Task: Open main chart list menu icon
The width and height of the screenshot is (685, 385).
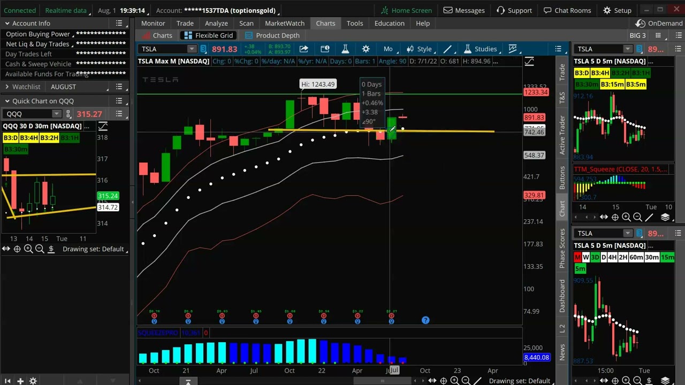Action: (x=558, y=49)
